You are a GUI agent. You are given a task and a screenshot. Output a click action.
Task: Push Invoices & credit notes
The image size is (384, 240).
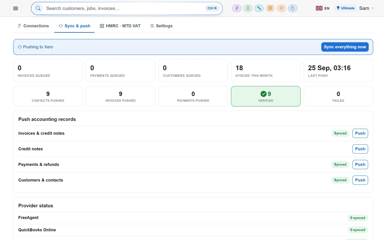coord(360,133)
